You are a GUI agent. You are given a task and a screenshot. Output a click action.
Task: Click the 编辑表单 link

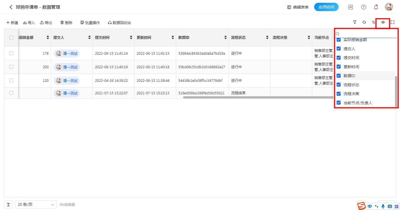click(298, 7)
